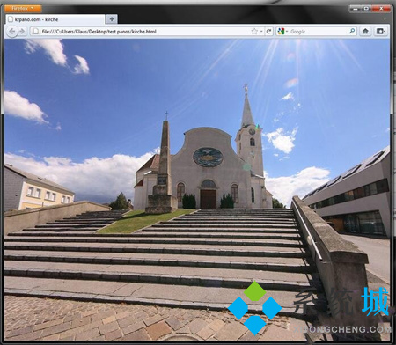
Task: Click the page identity icon in address bar
Action: point(35,32)
